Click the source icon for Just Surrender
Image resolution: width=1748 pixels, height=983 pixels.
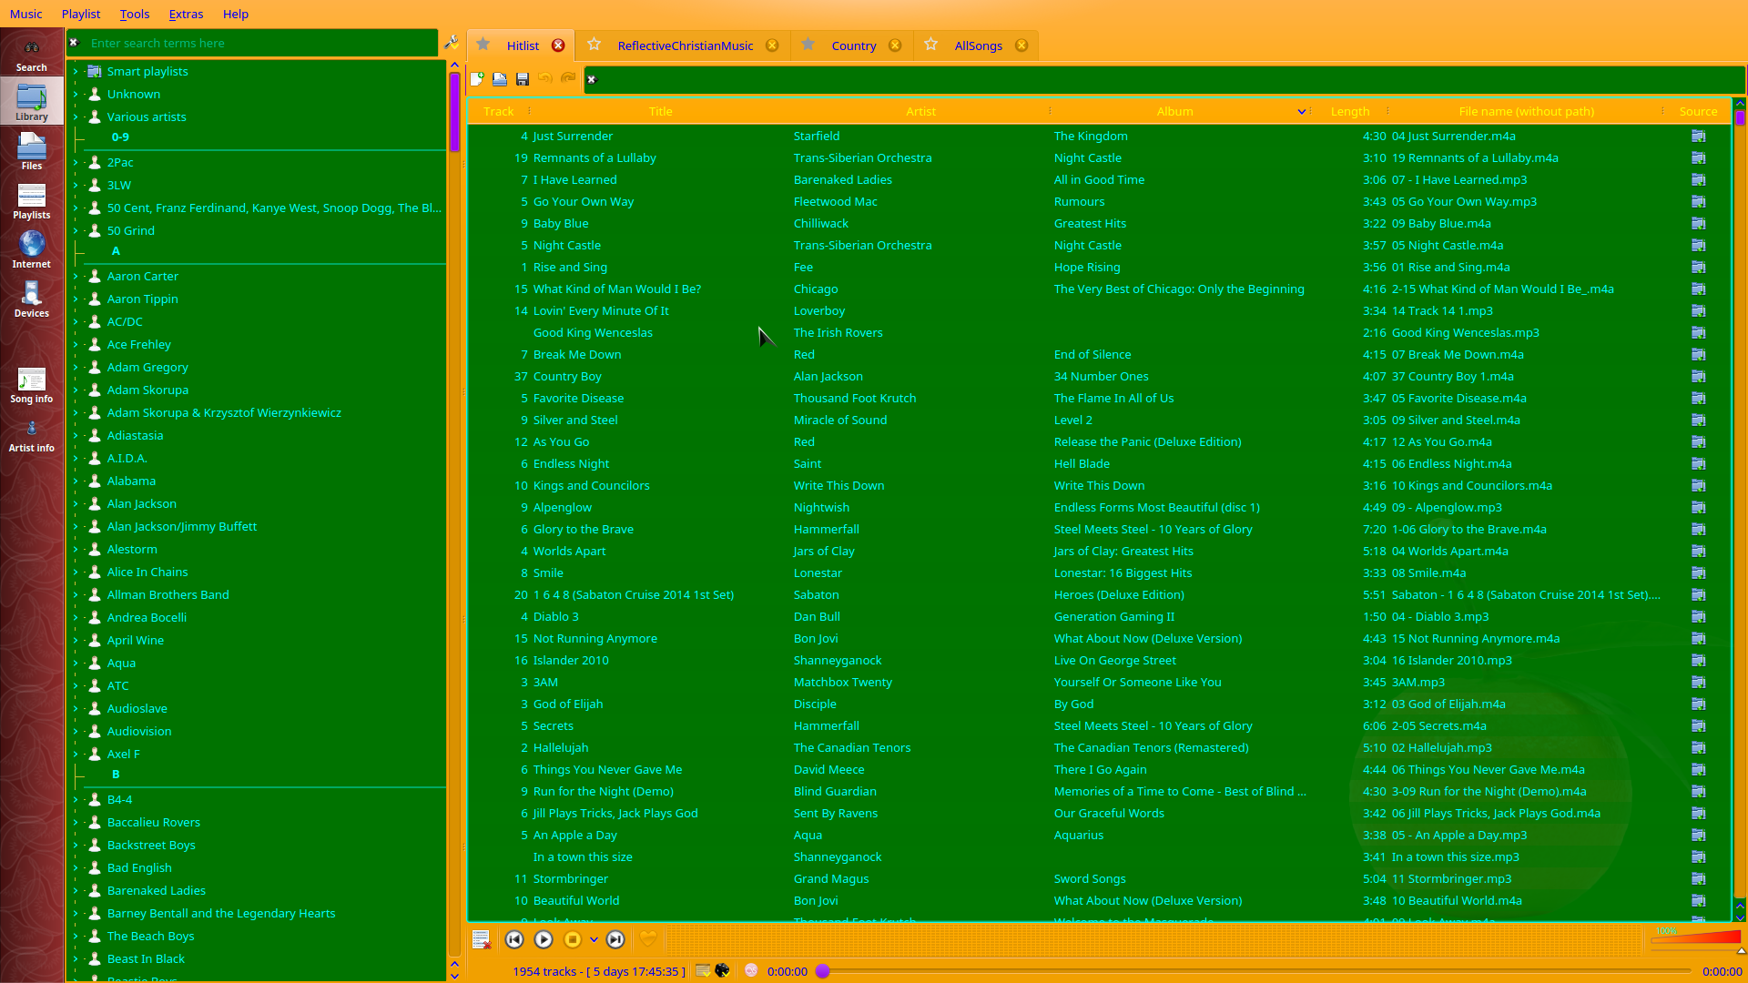(1698, 137)
